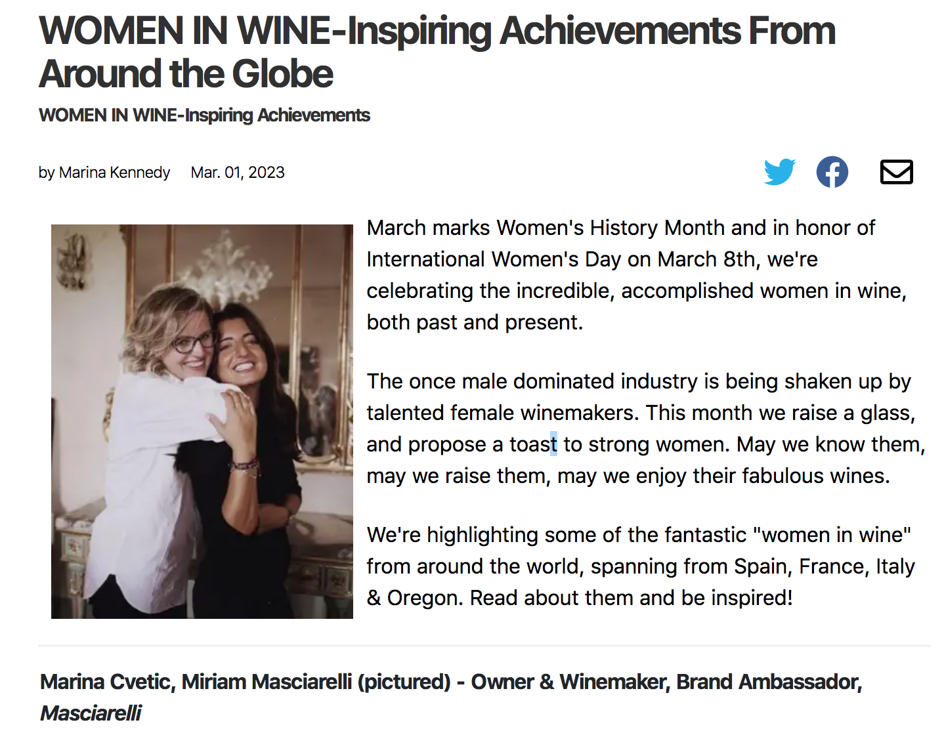
Task: Open author Marina Kennedy's profile
Action: tap(114, 173)
